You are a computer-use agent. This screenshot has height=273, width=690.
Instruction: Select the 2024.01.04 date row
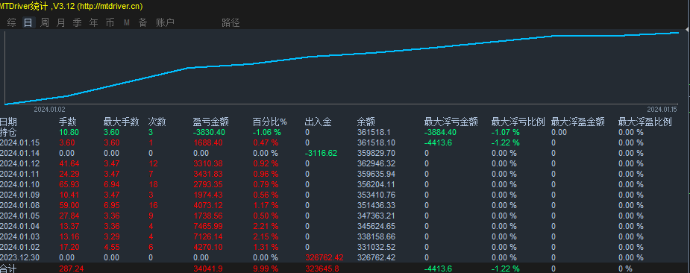(20, 226)
